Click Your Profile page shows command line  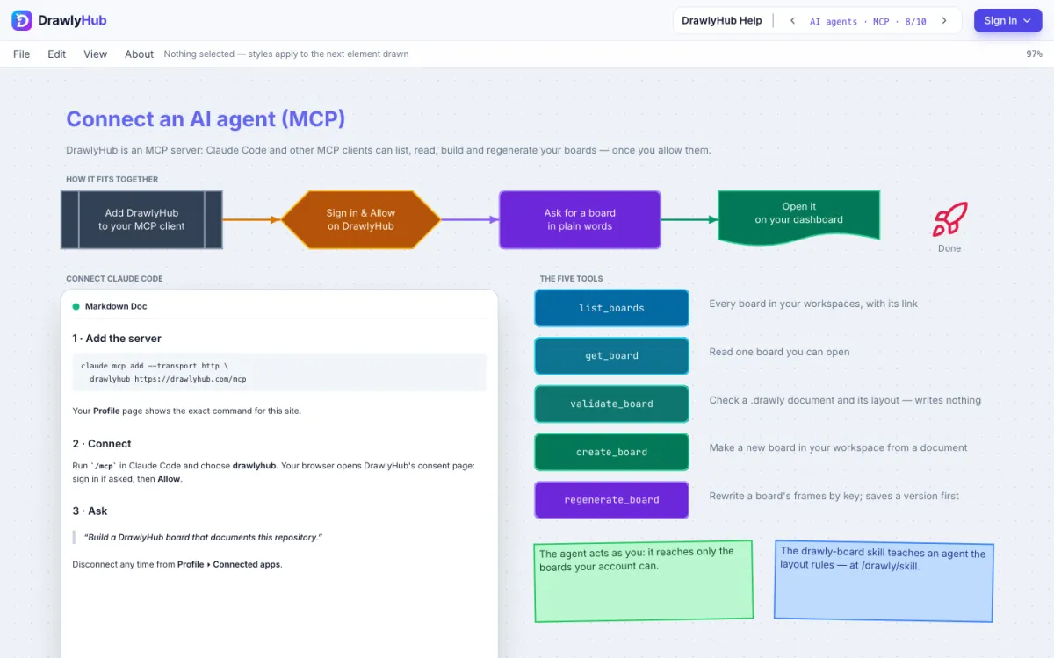click(186, 411)
